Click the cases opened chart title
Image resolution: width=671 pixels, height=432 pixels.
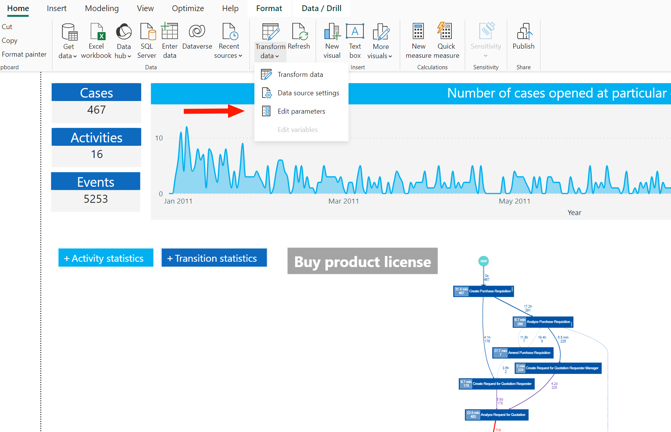coord(559,93)
